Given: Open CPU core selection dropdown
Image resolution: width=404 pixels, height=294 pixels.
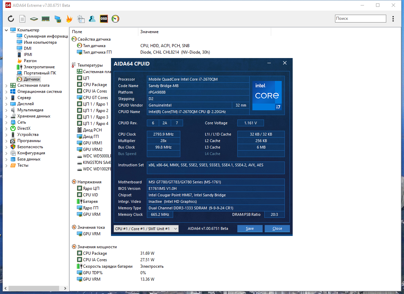Looking at the screenshot, I should pyautogui.click(x=146, y=228).
